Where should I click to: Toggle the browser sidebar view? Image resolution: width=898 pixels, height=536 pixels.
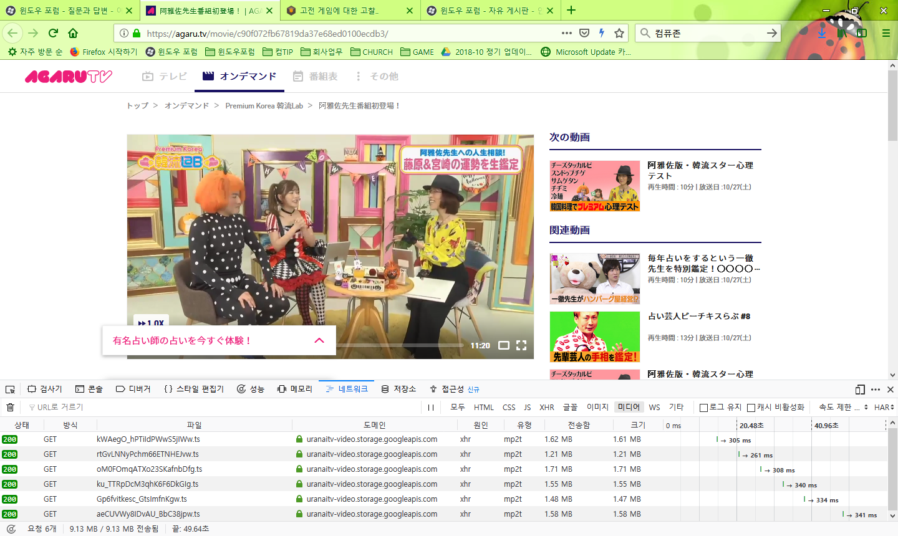click(x=862, y=33)
